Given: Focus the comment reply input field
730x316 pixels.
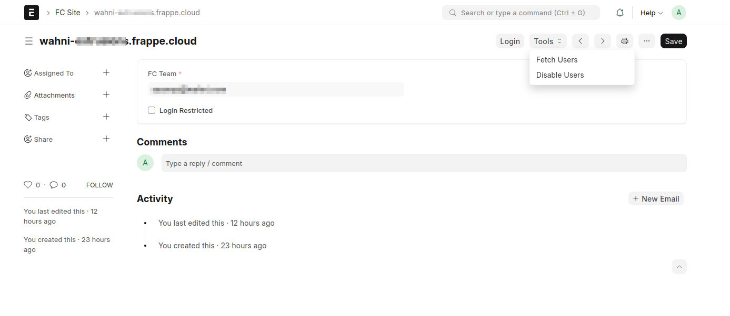Looking at the screenshot, I should [x=424, y=163].
